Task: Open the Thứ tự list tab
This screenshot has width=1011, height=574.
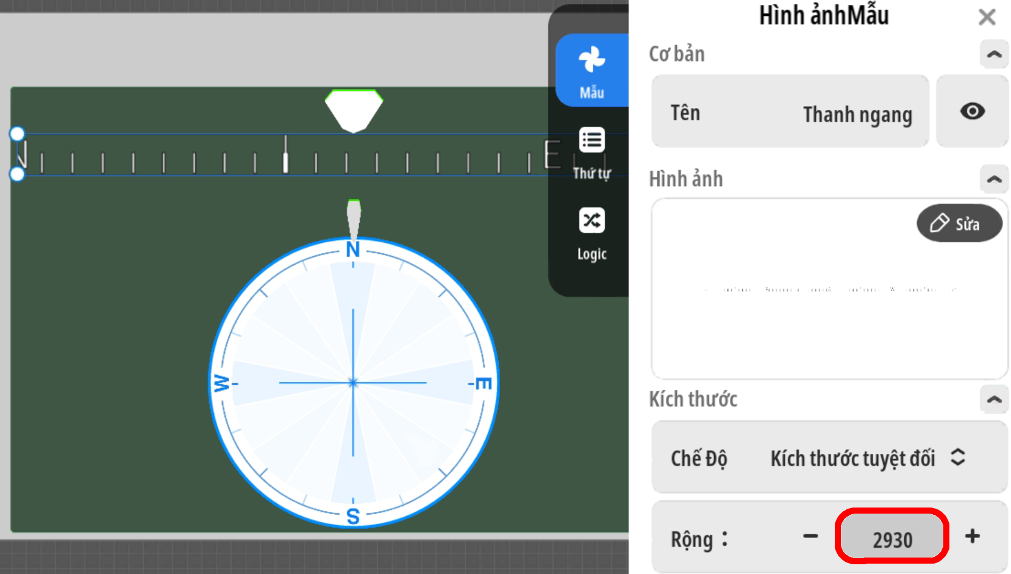Action: point(591,153)
